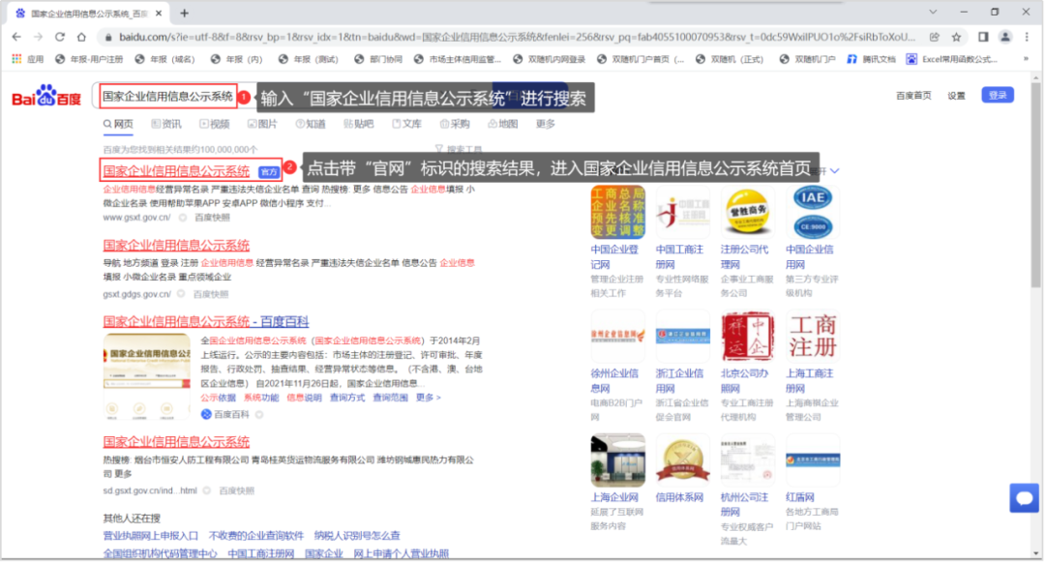Click the blue 登录 button
Viewport: 1045px width, 562px height.
(997, 95)
